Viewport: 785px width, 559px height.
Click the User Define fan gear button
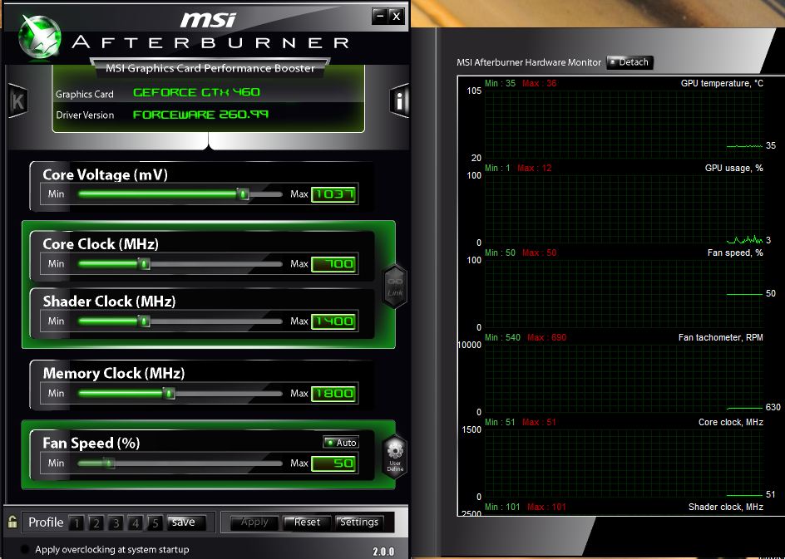pos(395,455)
